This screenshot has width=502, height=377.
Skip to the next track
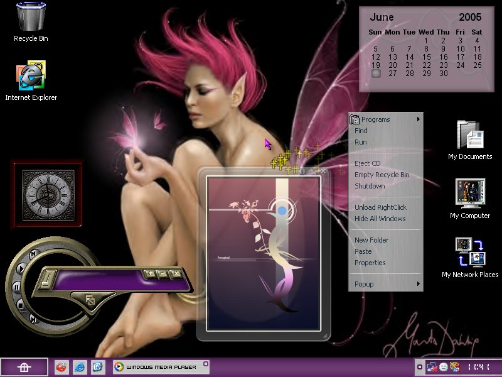(33, 319)
